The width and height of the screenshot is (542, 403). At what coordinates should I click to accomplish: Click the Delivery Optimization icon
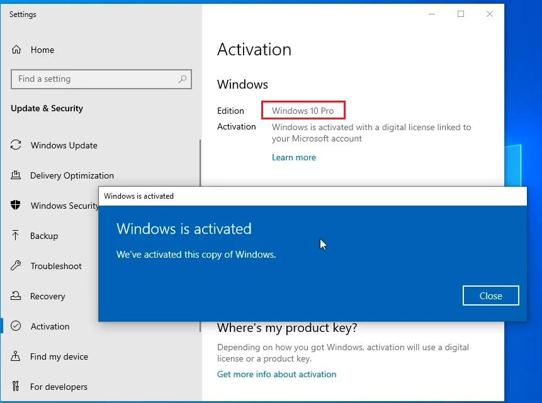(x=16, y=175)
